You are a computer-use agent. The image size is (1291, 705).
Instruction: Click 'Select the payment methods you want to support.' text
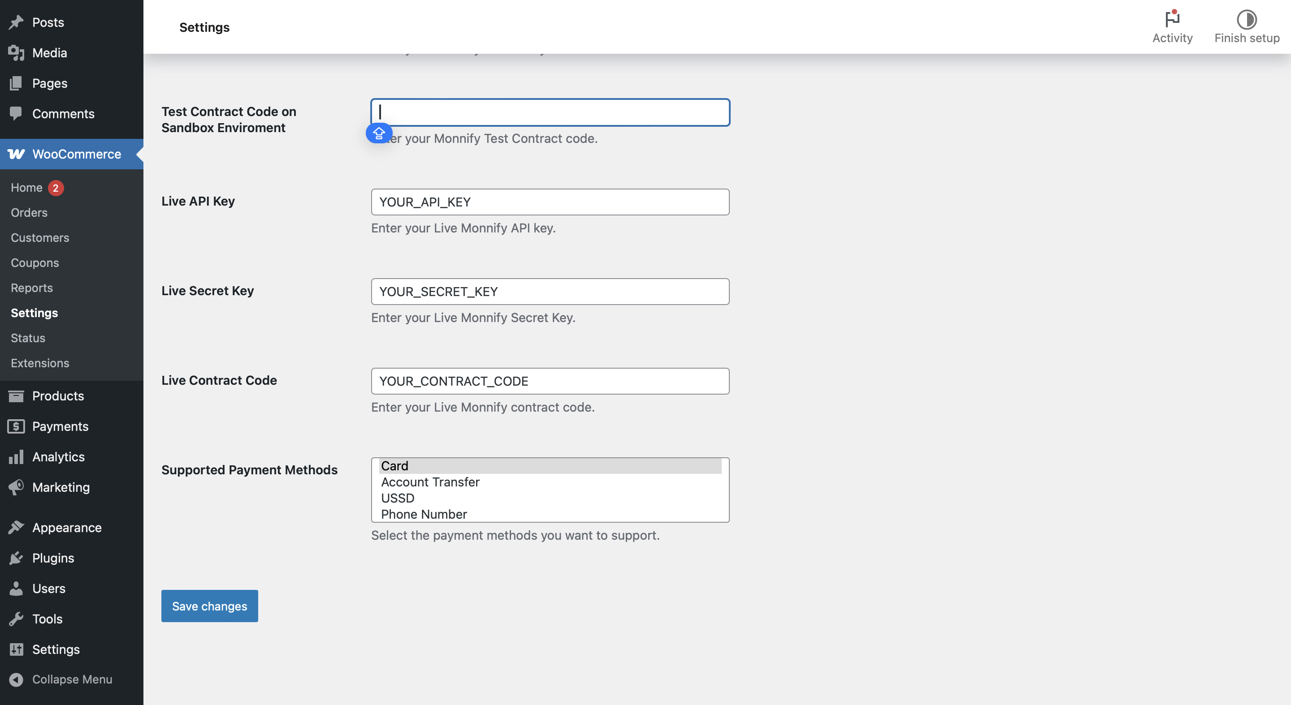click(x=515, y=536)
